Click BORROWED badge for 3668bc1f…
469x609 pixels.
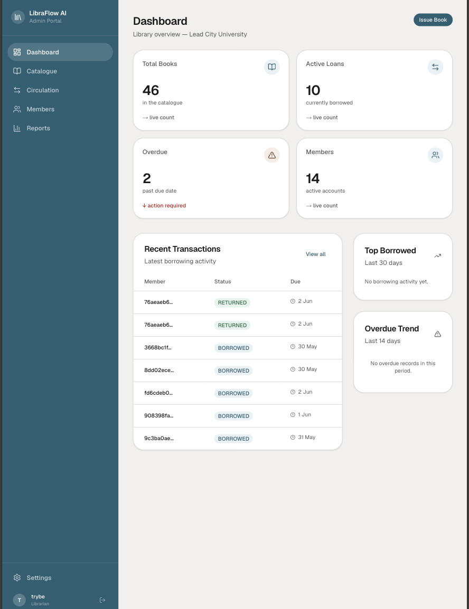click(233, 348)
